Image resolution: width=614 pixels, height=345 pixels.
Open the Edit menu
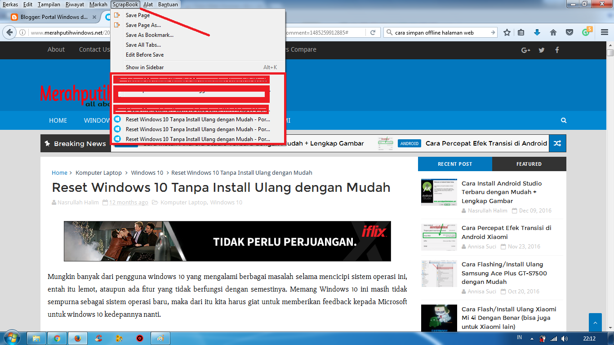28,4
